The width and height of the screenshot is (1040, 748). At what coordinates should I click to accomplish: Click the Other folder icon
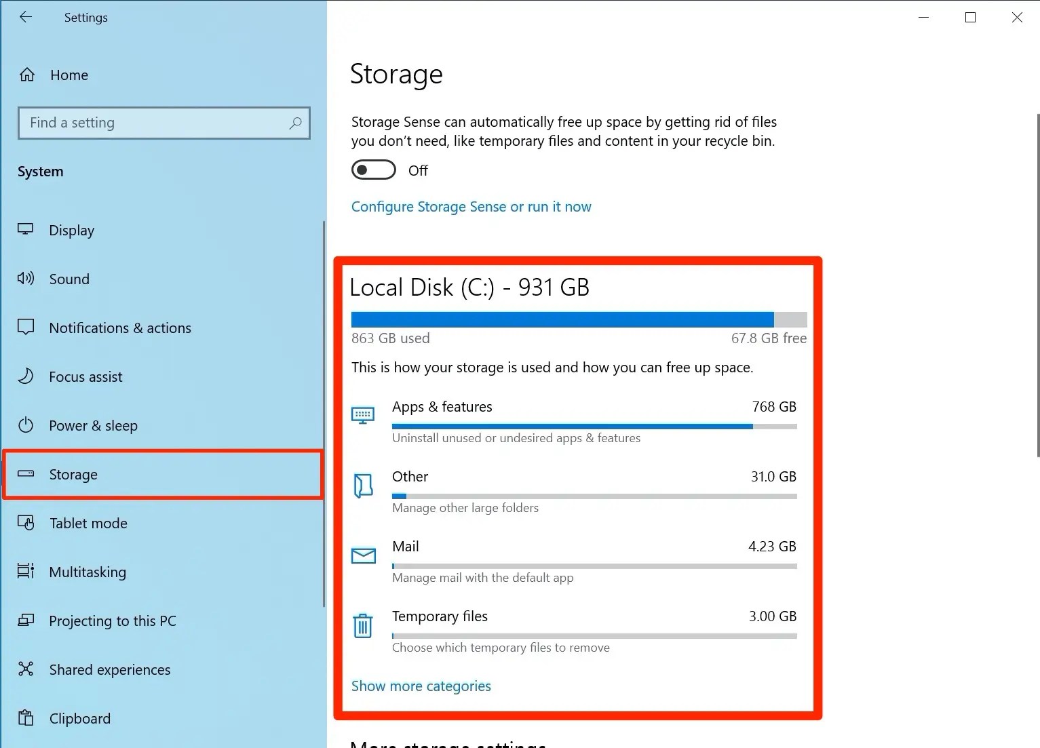click(364, 486)
